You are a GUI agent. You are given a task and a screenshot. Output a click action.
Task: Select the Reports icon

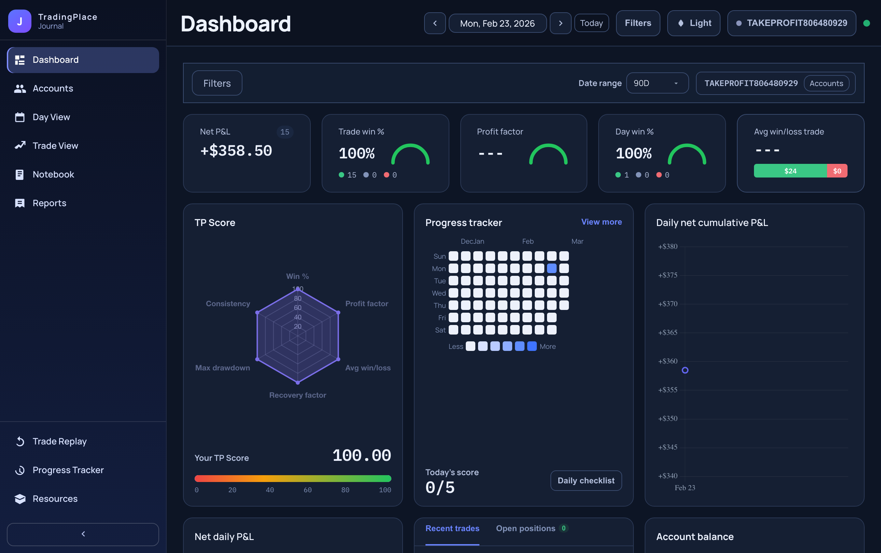(20, 203)
